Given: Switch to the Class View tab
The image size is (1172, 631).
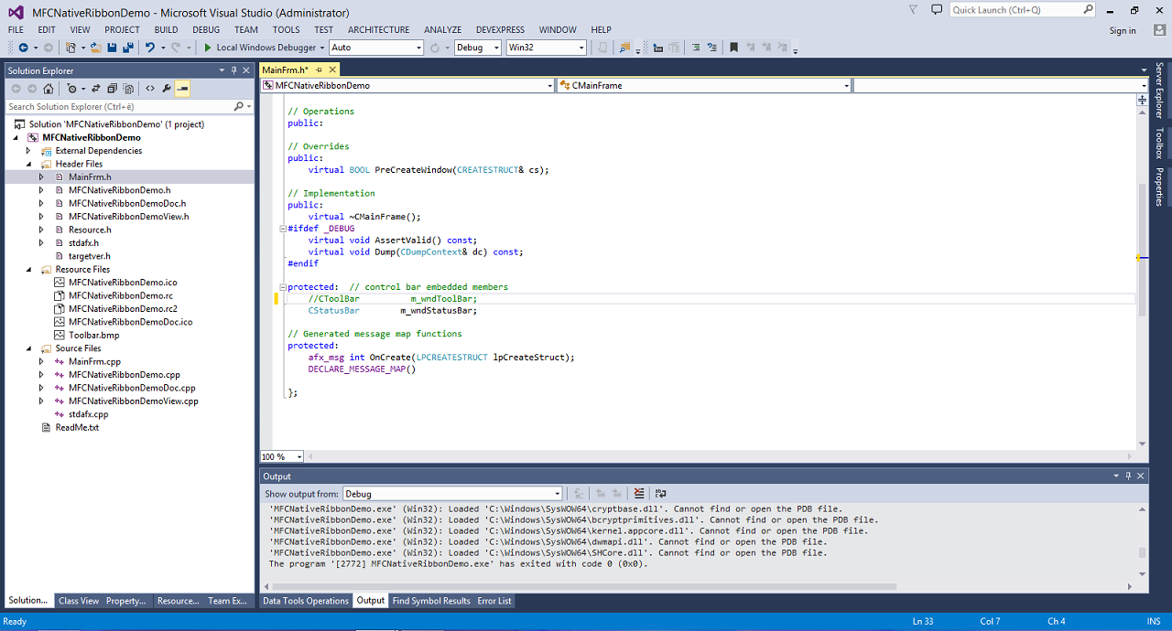Looking at the screenshot, I should [79, 601].
